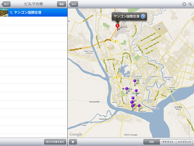Open the 編集 edit button

[x=62, y=4]
